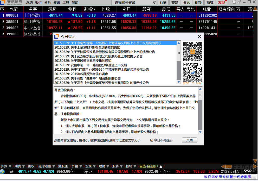This screenshot has width=258, height=181.
Task: Click the right arrow on the horizontal scroller
Action: (255, 166)
